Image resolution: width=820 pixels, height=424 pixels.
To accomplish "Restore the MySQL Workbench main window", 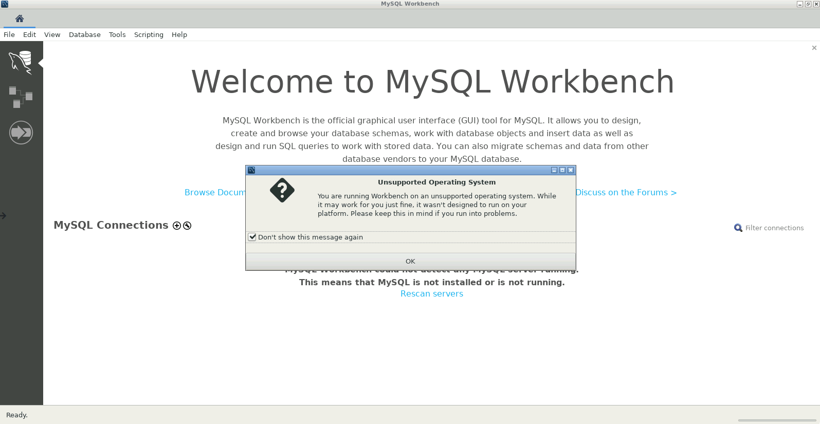I will (x=808, y=4).
